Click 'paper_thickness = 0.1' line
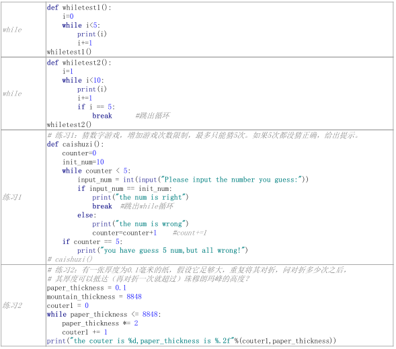 coord(87,288)
